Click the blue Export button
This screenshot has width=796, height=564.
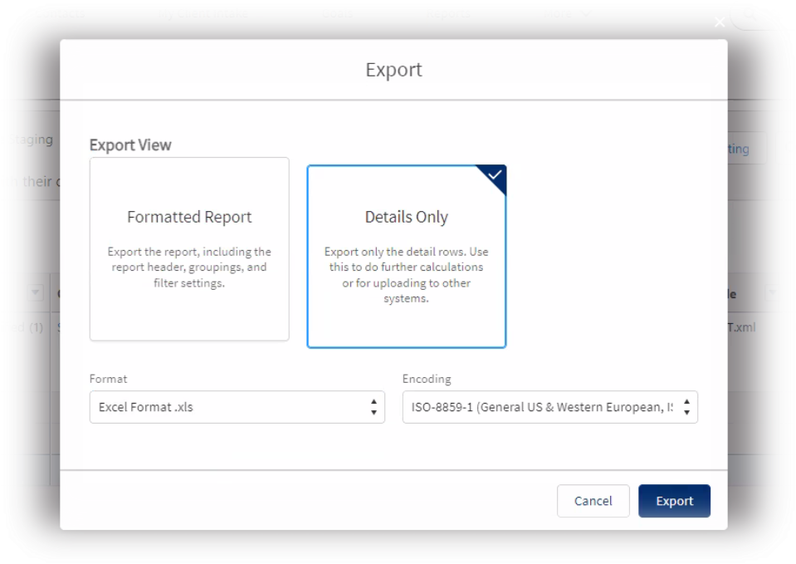[674, 501]
